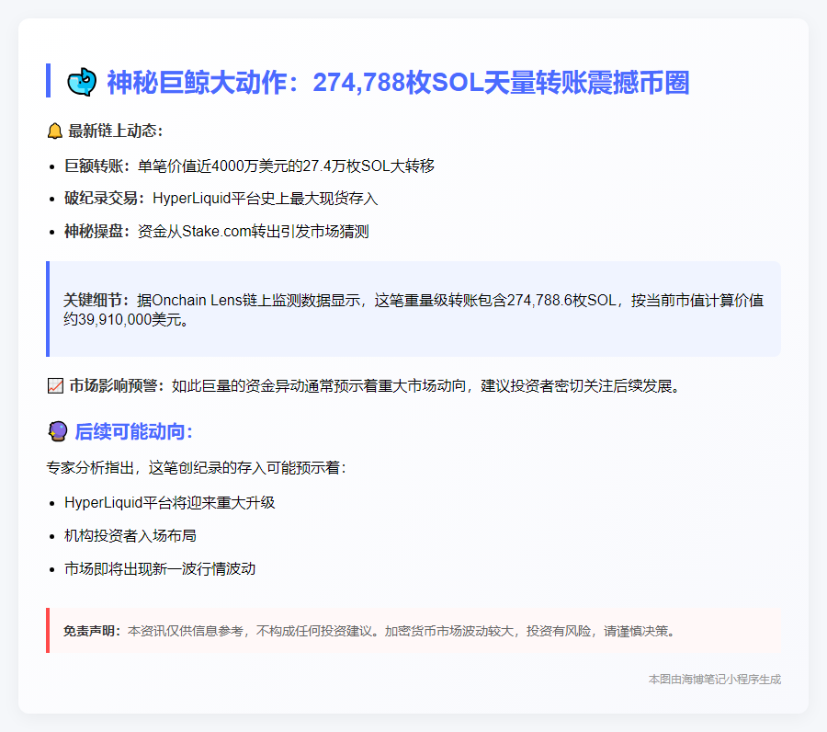
Task: Click the 专家分析指出 introductory sentence
Action: (x=196, y=467)
